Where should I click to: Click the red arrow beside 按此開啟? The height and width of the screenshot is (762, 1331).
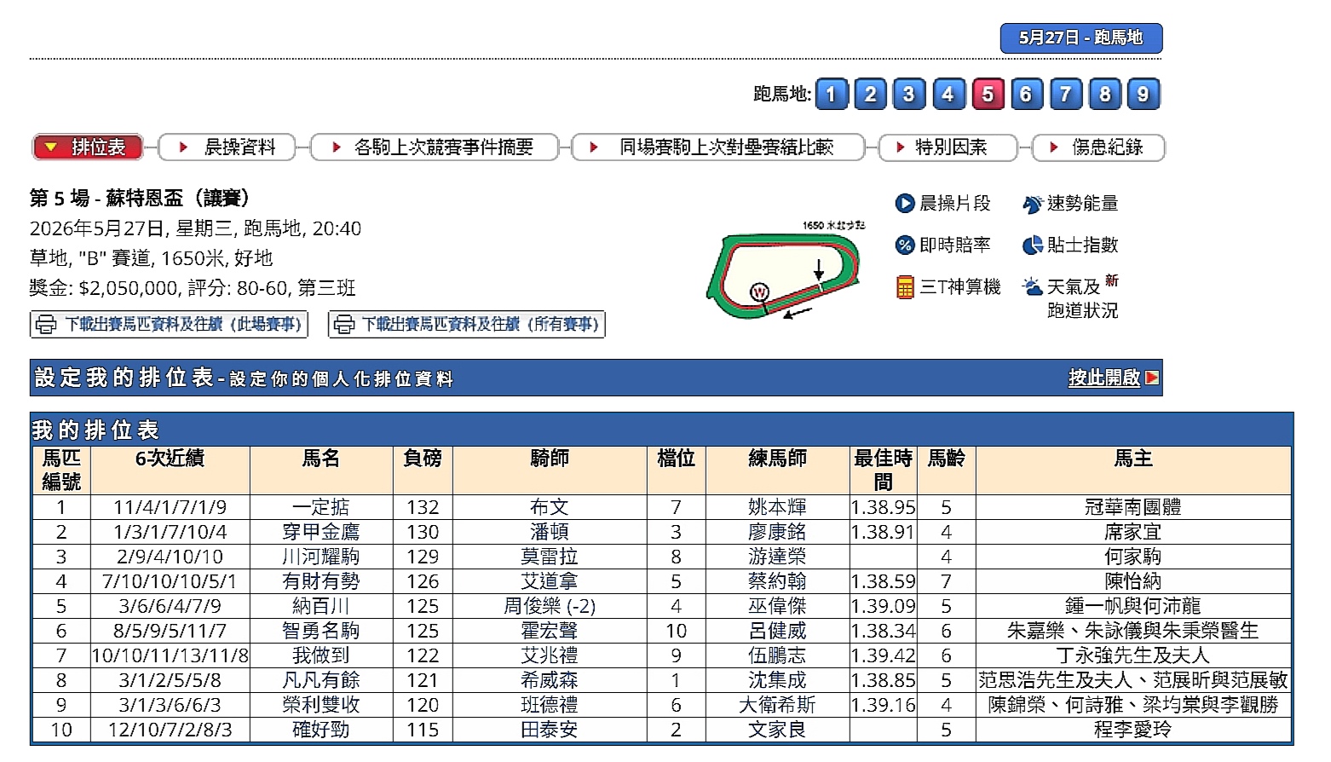click(x=1152, y=378)
